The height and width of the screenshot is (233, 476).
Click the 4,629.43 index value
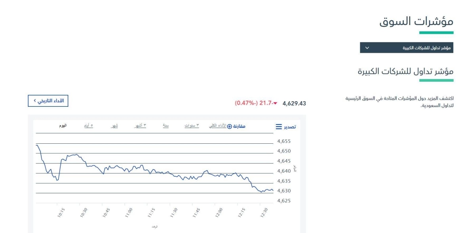pyautogui.click(x=294, y=104)
